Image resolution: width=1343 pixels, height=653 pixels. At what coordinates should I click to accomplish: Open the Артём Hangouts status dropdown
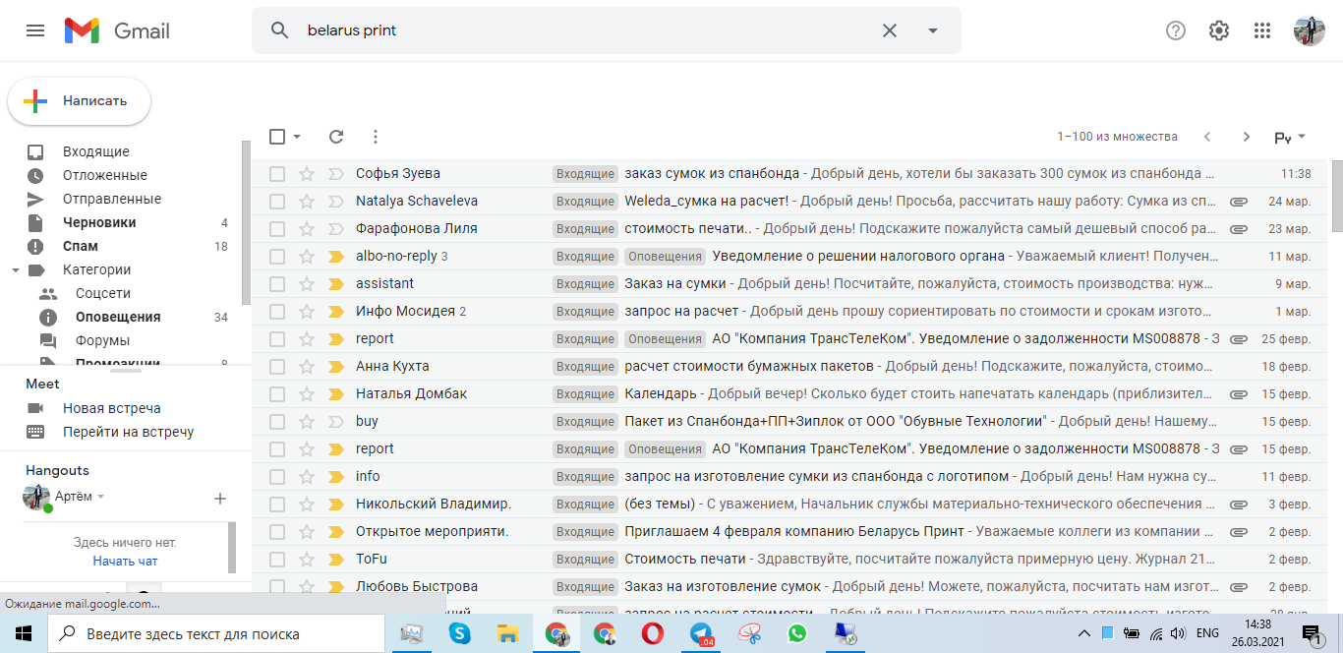coord(100,497)
